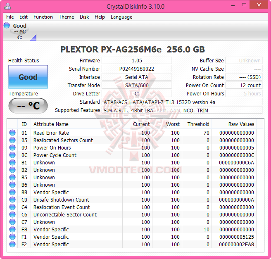Click the status orb for Reallocated Sectors Count
271x259 pixels.
tap(12, 140)
